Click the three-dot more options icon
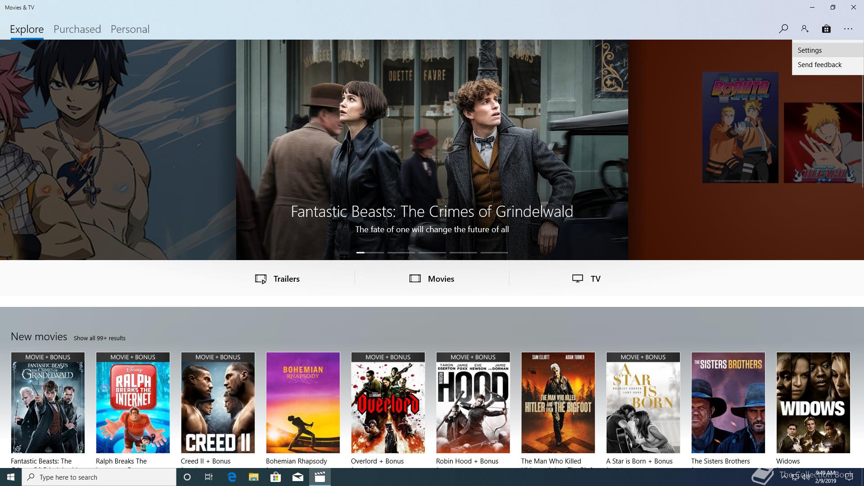Screen dimensions: 864x486 point(848,29)
